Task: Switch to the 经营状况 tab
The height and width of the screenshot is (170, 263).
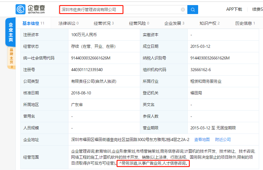Action: tap(104, 23)
